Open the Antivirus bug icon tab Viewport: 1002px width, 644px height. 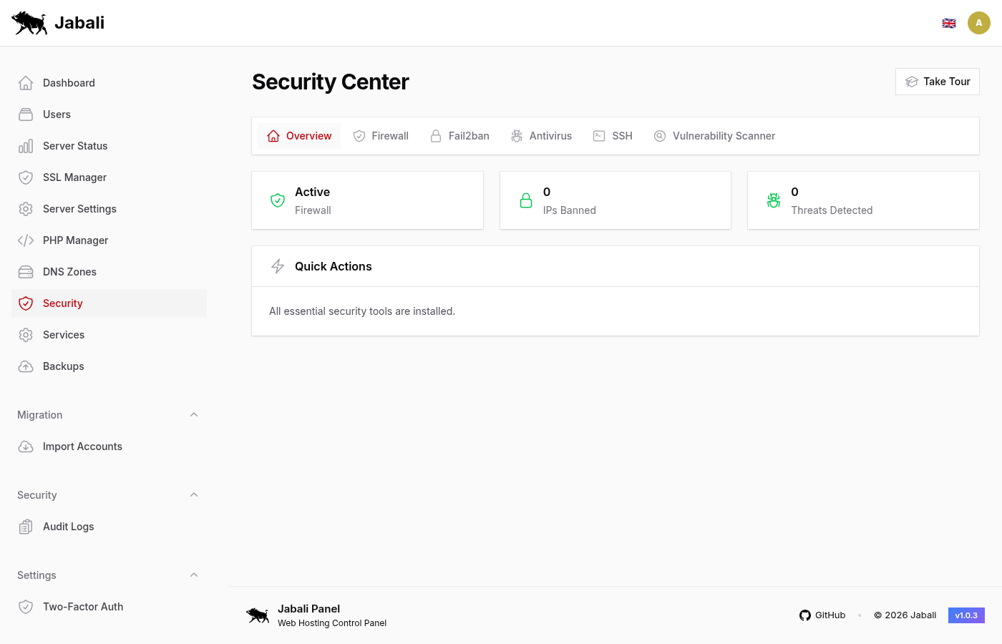[517, 135]
